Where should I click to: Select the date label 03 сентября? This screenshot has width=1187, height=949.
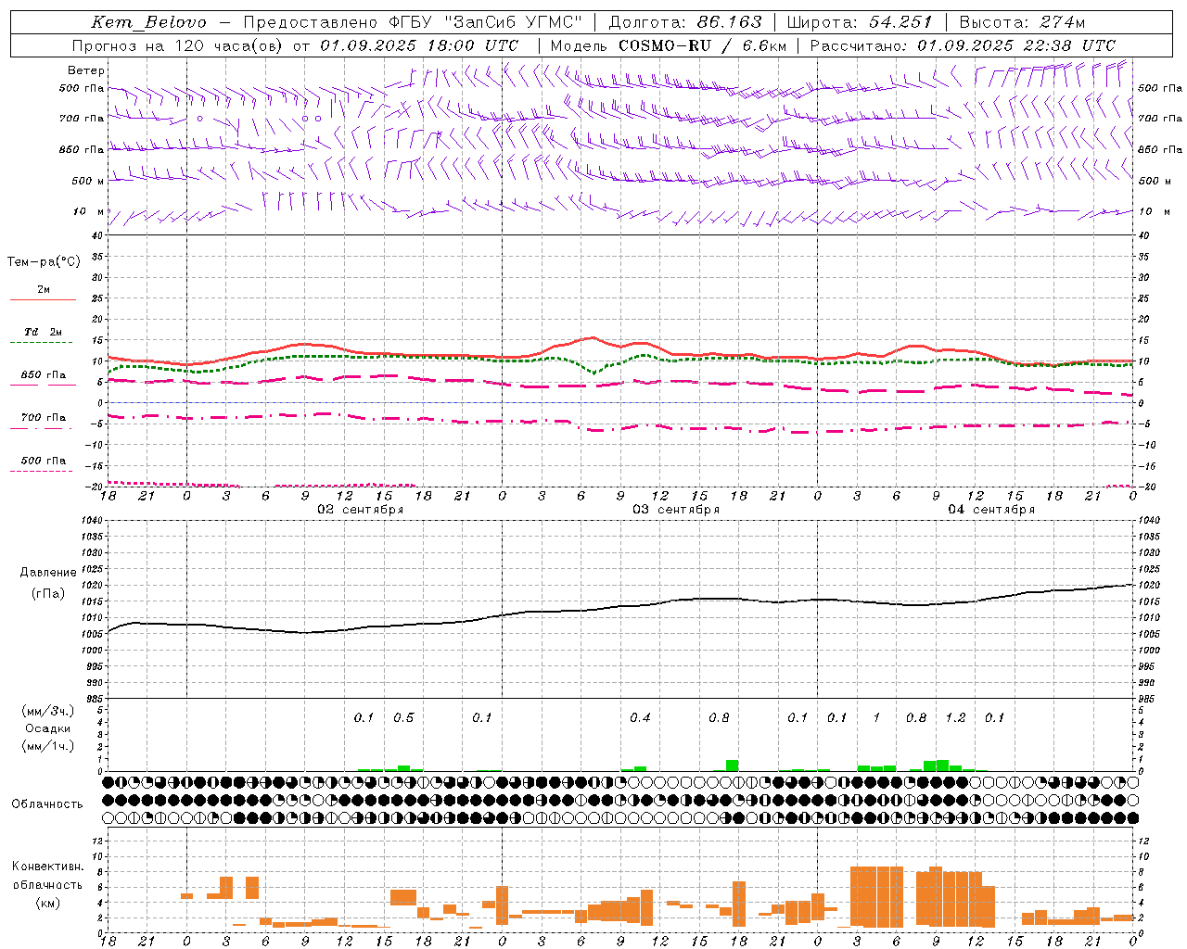tap(676, 510)
